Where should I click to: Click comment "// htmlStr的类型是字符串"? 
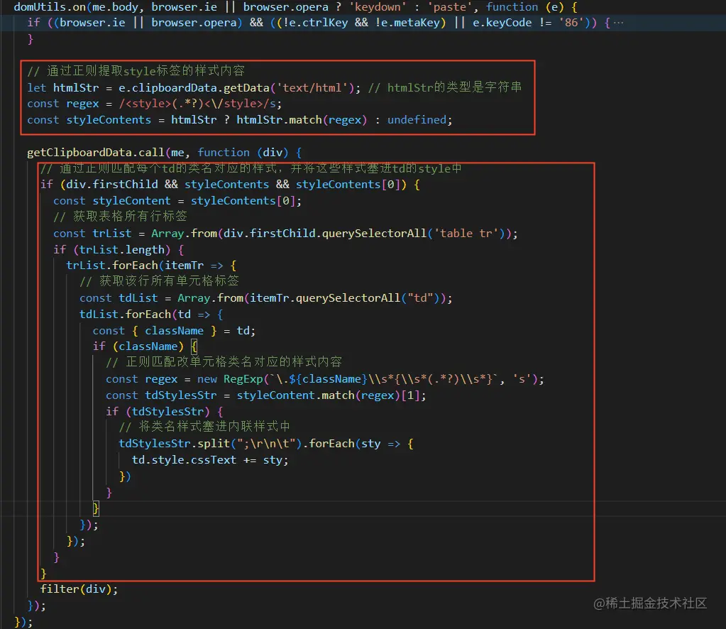(x=445, y=87)
